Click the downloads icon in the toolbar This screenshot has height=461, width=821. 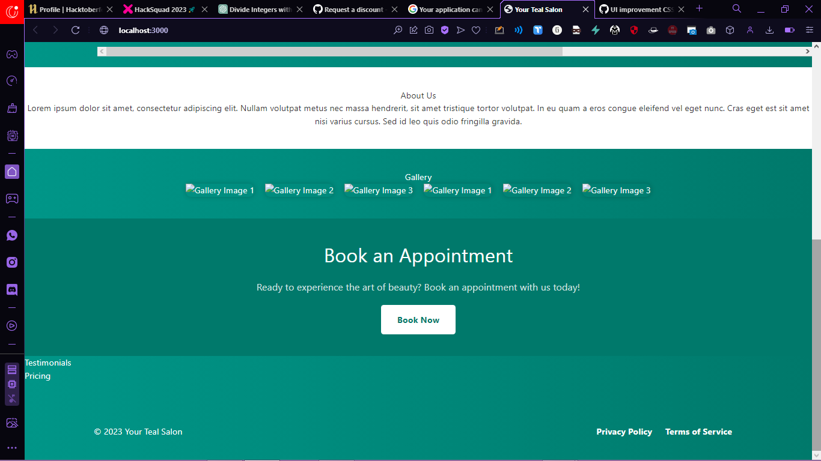point(769,30)
